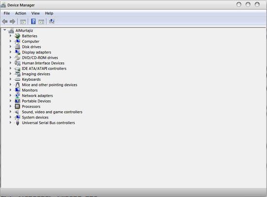267x197 pixels.
Task: Click the Processors chip icon
Action: coord(17,106)
